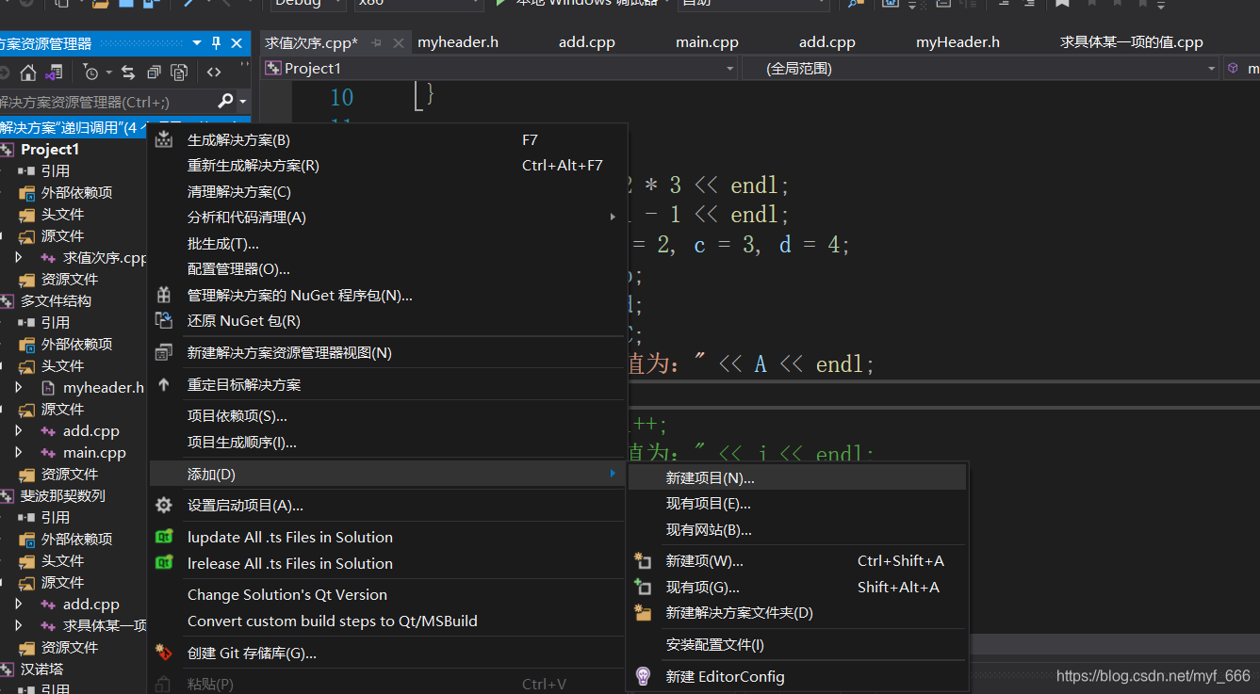Switch between solution and folder views icon

(55, 73)
